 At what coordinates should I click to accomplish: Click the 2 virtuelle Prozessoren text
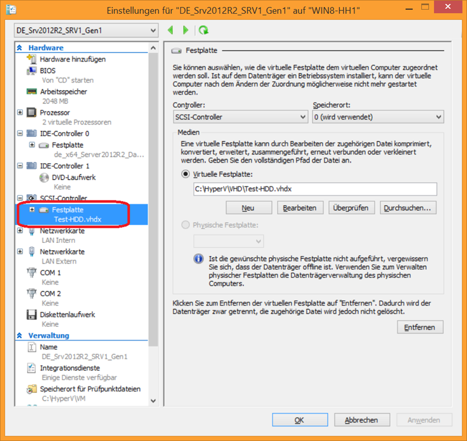tap(76, 122)
